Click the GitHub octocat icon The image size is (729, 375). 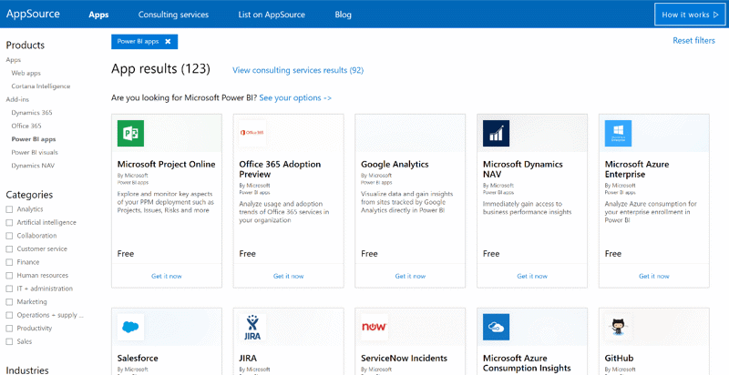[x=618, y=327]
